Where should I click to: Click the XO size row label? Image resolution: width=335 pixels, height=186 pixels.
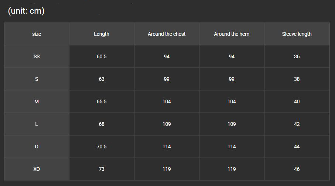(37, 169)
